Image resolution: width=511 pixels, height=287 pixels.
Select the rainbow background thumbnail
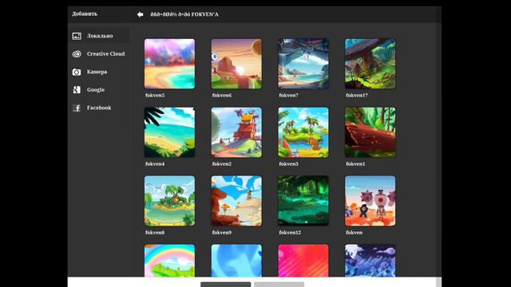pyautogui.click(x=169, y=261)
